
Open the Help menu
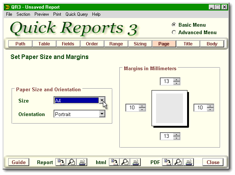96,14
